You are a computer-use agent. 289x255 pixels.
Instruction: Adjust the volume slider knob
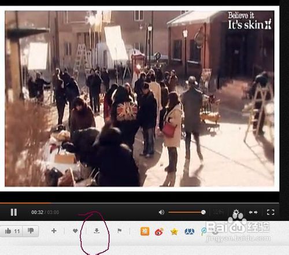point(203,212)
